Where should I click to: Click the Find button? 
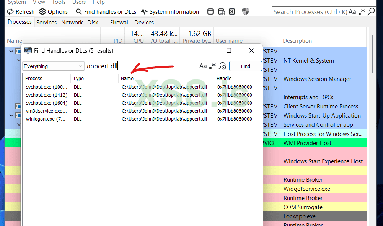(x=245, y=66)
